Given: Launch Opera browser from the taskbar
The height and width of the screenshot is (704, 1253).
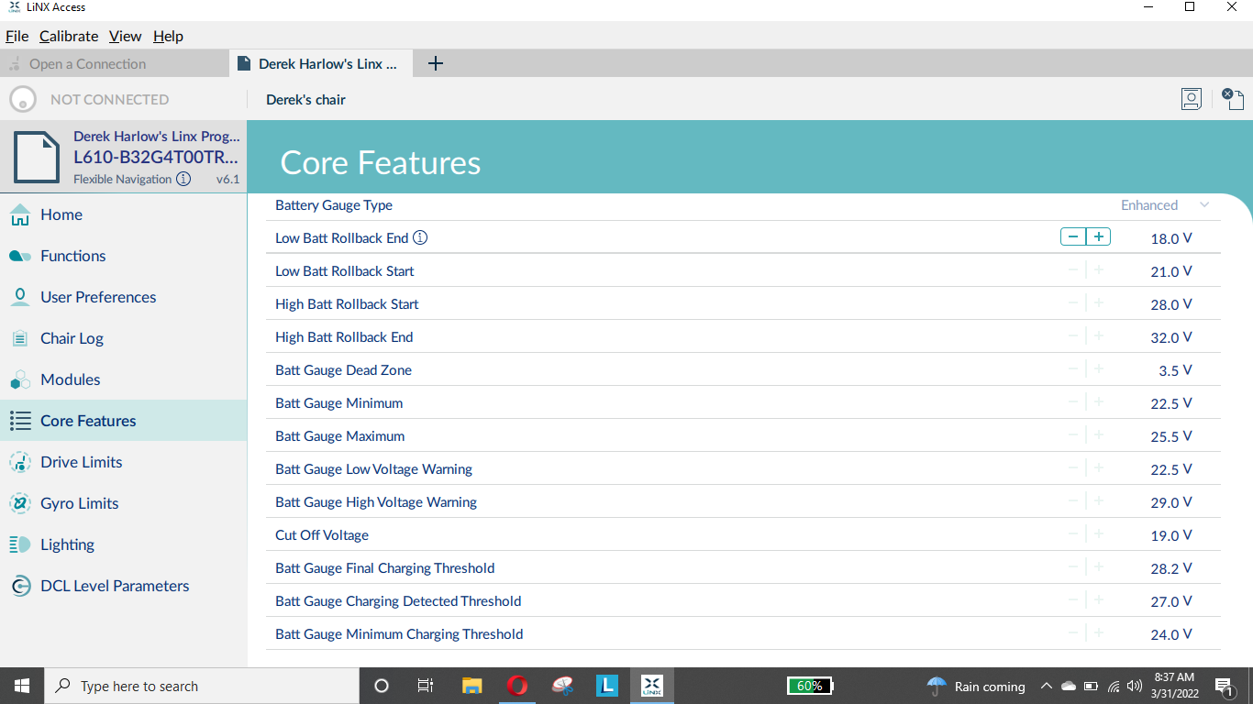Looking at the screenshot, I should [x=517, y=686].
